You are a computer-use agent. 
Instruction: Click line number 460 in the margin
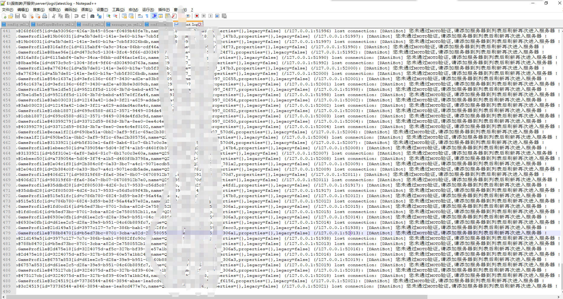click(7, 132)
